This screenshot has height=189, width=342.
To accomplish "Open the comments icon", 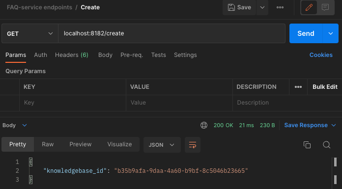I will 325,7.
